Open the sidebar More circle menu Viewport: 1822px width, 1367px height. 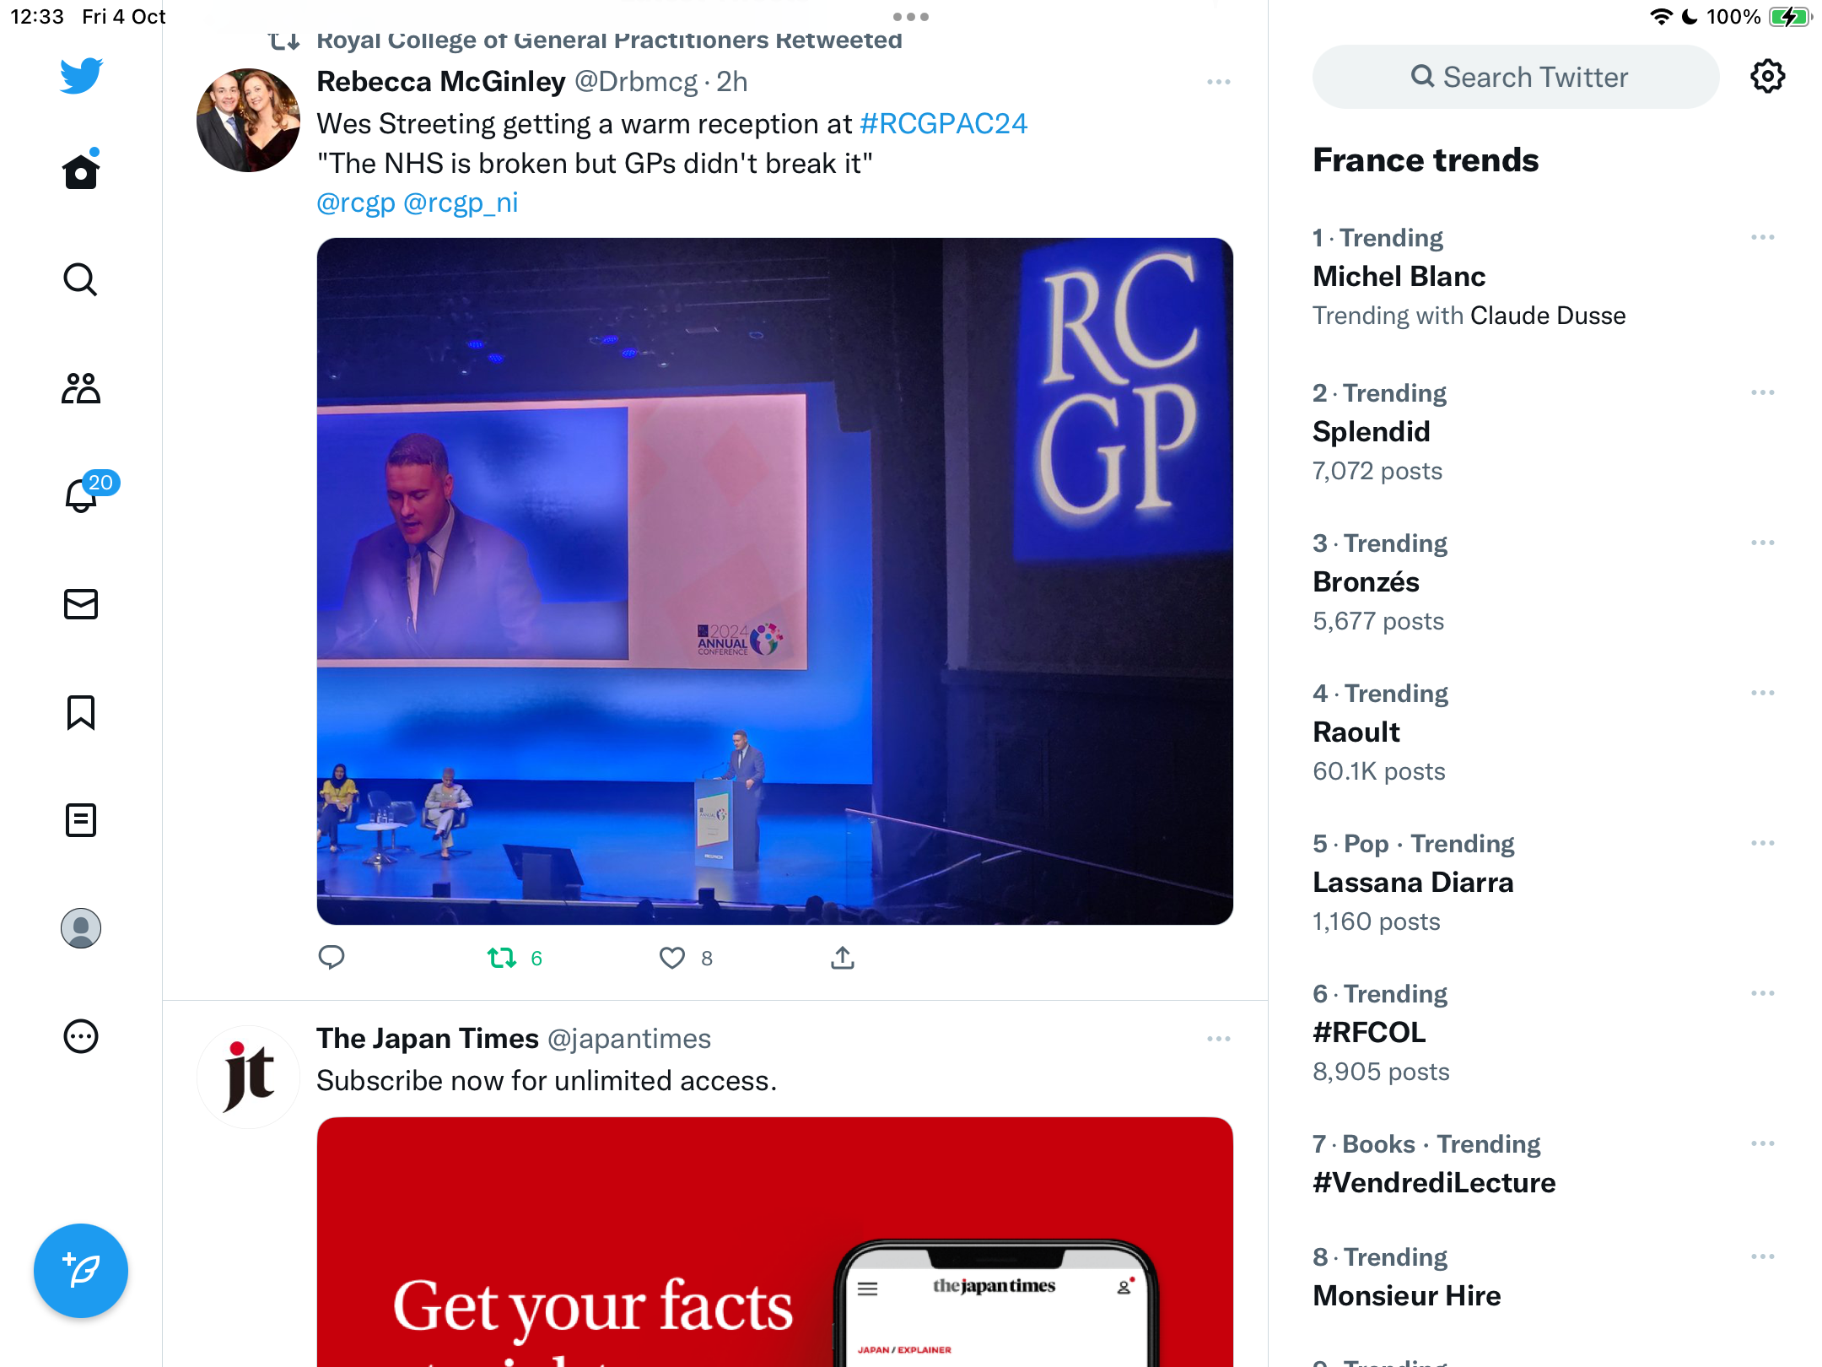click(x=81, y=1036)
